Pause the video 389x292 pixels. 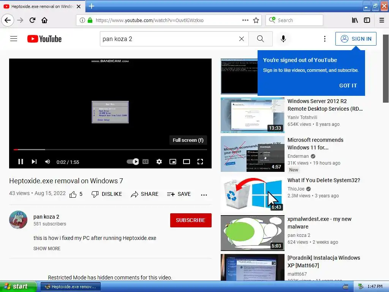21,162
